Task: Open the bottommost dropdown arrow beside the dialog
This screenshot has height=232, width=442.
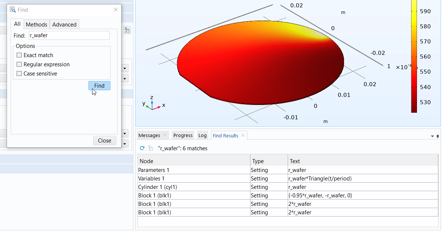Action: pyautogui.click(x=125, y=143)
